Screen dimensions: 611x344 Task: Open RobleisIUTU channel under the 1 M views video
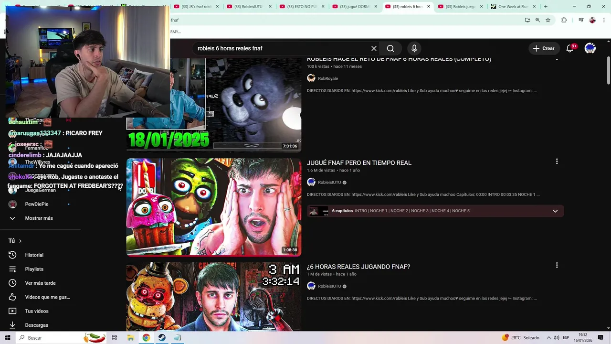coord(329,286)
